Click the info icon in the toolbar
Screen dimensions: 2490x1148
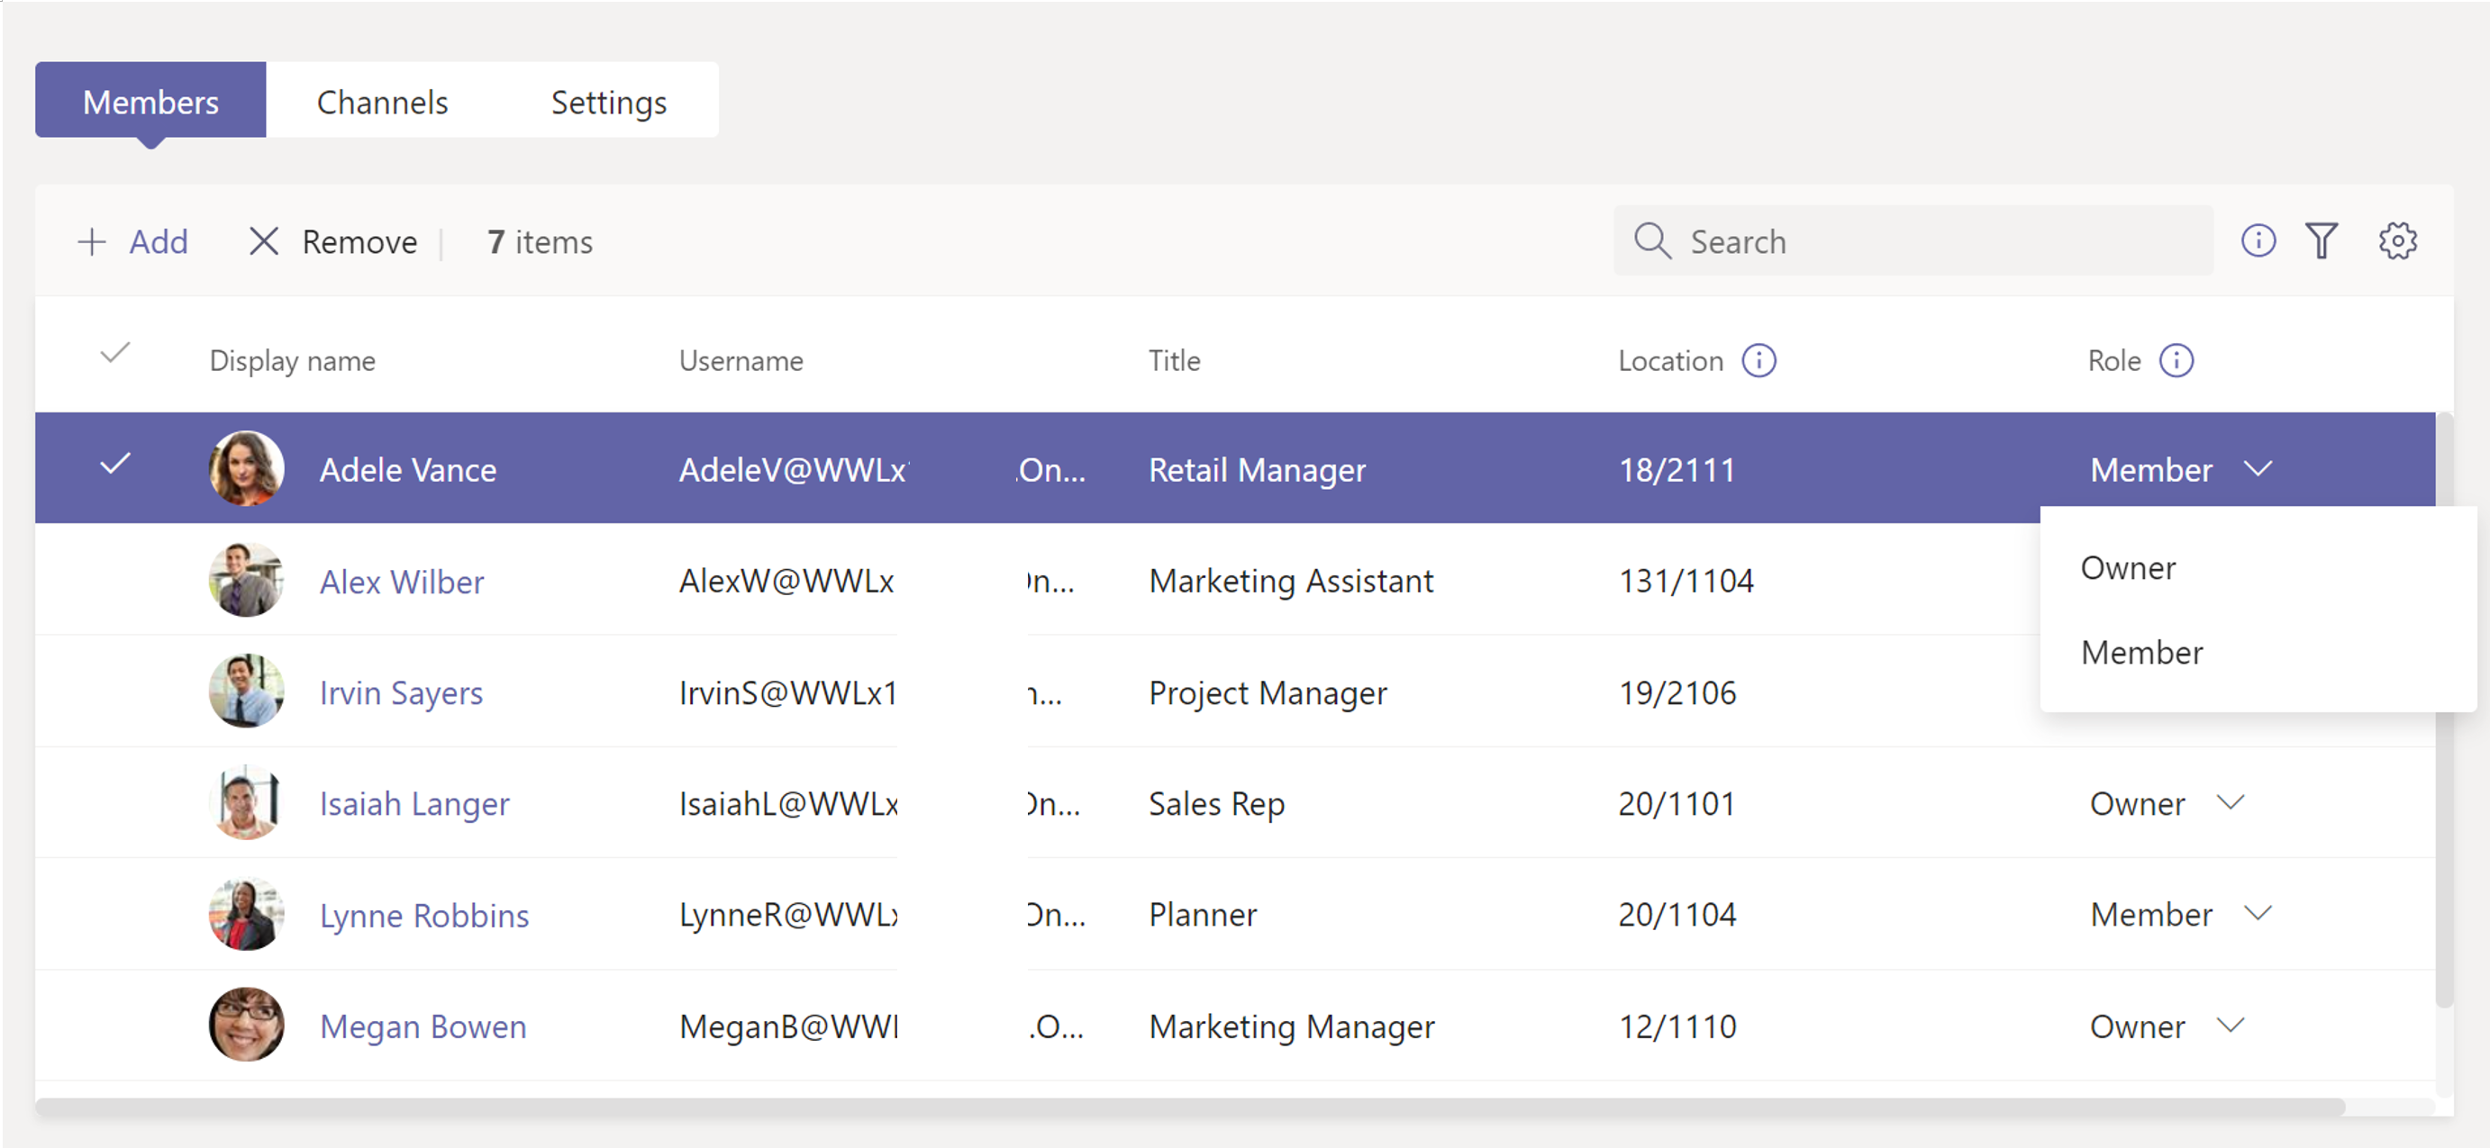(x=2258, y=241)
